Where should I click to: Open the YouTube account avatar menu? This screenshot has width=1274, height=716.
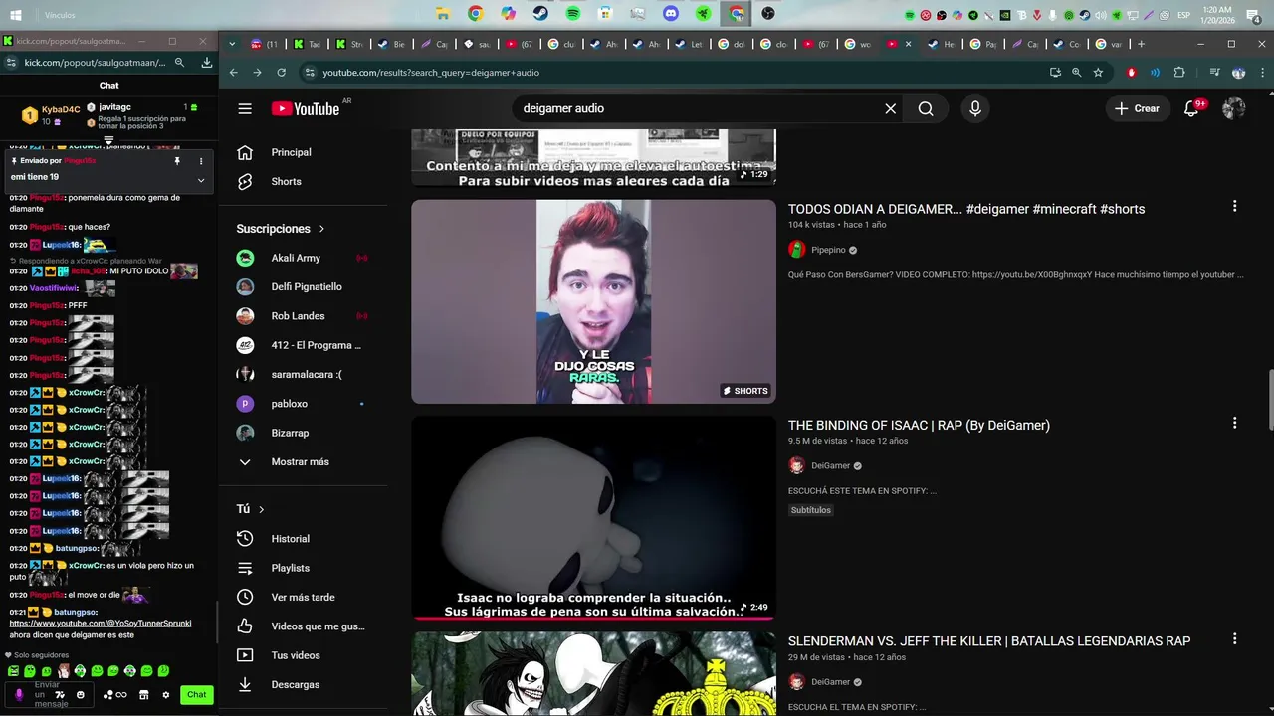1234,108
